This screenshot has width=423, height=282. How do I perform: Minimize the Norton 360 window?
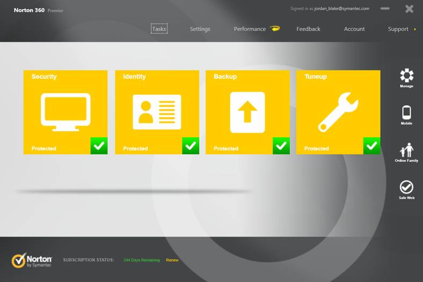coord(385,9)
